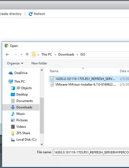Click the disc icon of the VMware ISO

(x=52, y=84)
